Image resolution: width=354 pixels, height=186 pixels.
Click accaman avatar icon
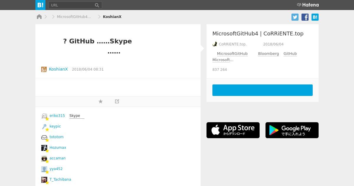44,159
